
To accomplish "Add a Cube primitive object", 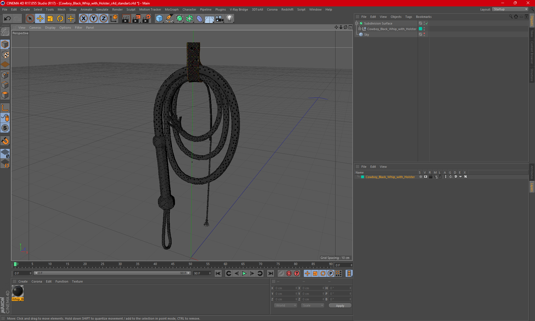I will point(159,19).
